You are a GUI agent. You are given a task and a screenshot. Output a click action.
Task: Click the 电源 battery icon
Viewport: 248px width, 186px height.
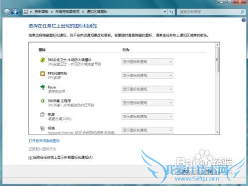(43, 114)
